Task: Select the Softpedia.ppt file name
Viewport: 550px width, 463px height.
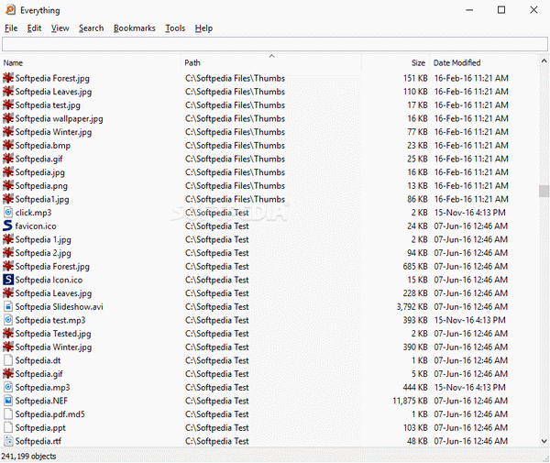Action: coord(40,428)
